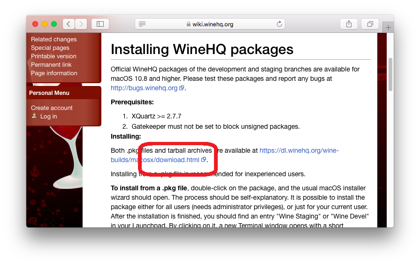Go back using Safari's back arrow
420x265 pixels.
coord(69,24)
